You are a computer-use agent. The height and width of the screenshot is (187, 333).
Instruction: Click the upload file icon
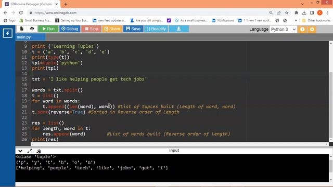[32, 29]
